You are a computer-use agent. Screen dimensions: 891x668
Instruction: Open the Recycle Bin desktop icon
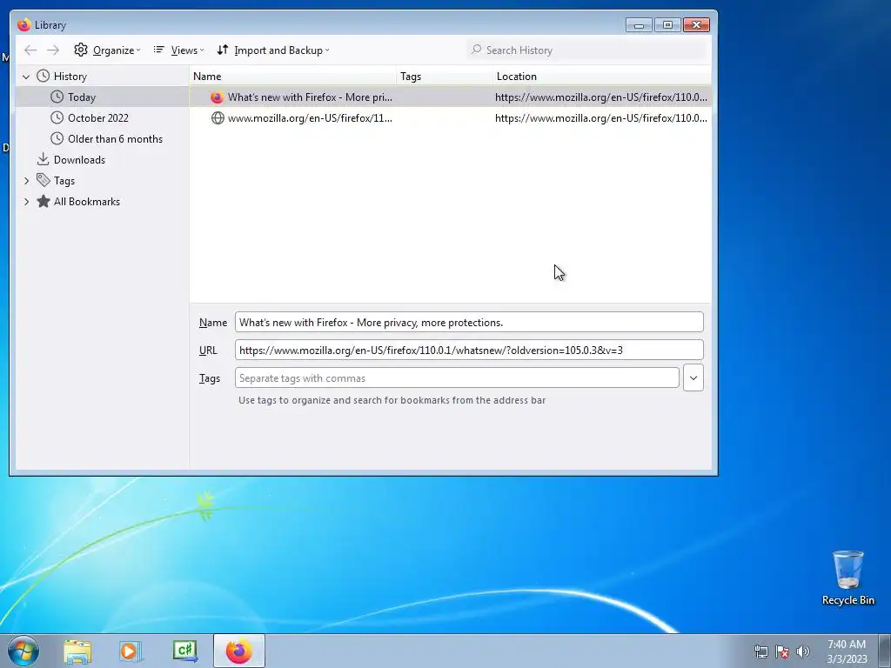[847, 578]
